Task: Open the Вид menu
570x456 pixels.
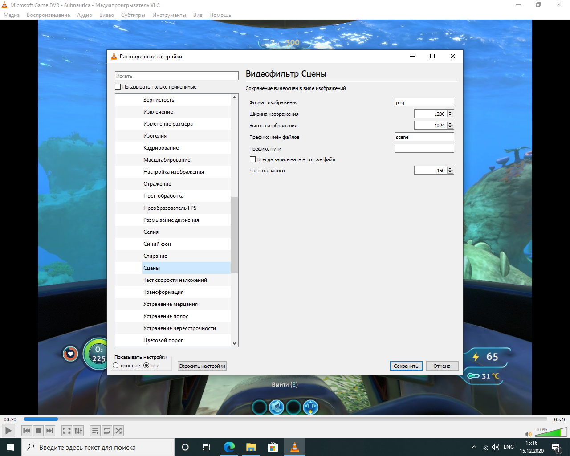Action: [x=198, y=15]
